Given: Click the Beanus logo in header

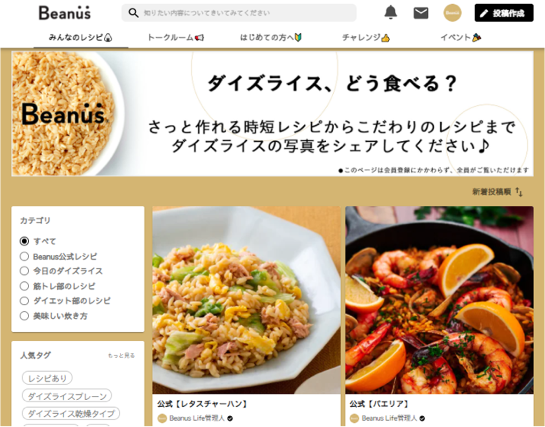Looking at the screenshot, I should pos(65,13).
